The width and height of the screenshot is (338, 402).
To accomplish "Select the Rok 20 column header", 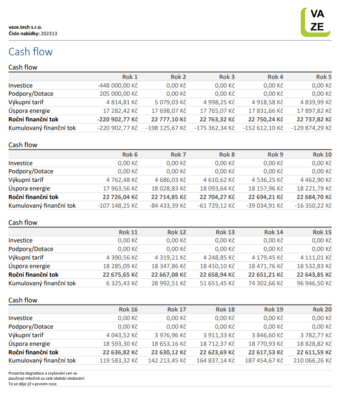I will 322,309.
